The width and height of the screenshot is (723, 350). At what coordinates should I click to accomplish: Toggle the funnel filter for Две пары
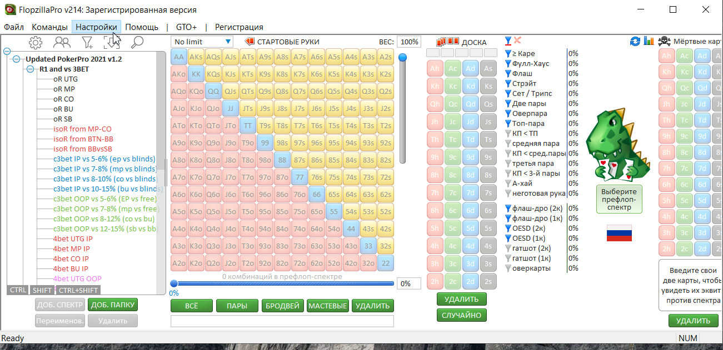pyautogui.click(x=507, y=104)
